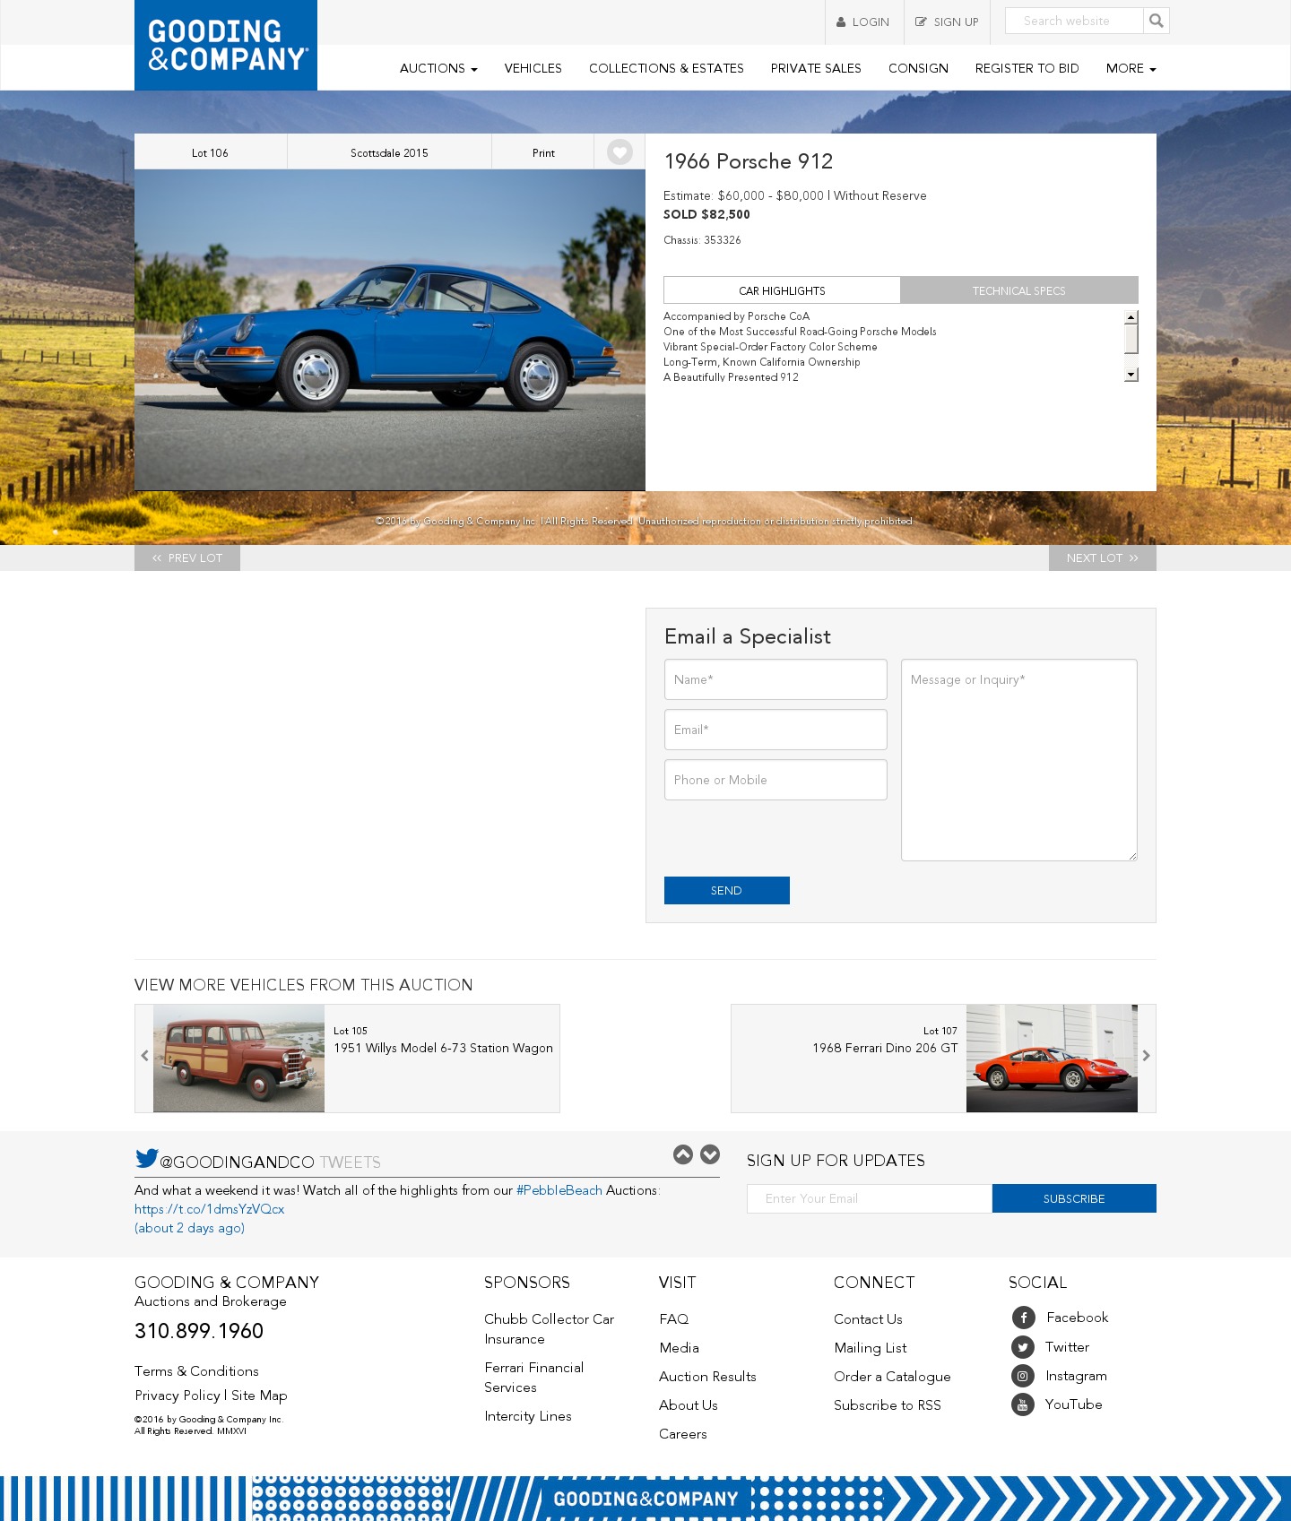Viewport: 1291px width, 1521px height.
Task: Open Media link in Visit column
Action: 679,1348
